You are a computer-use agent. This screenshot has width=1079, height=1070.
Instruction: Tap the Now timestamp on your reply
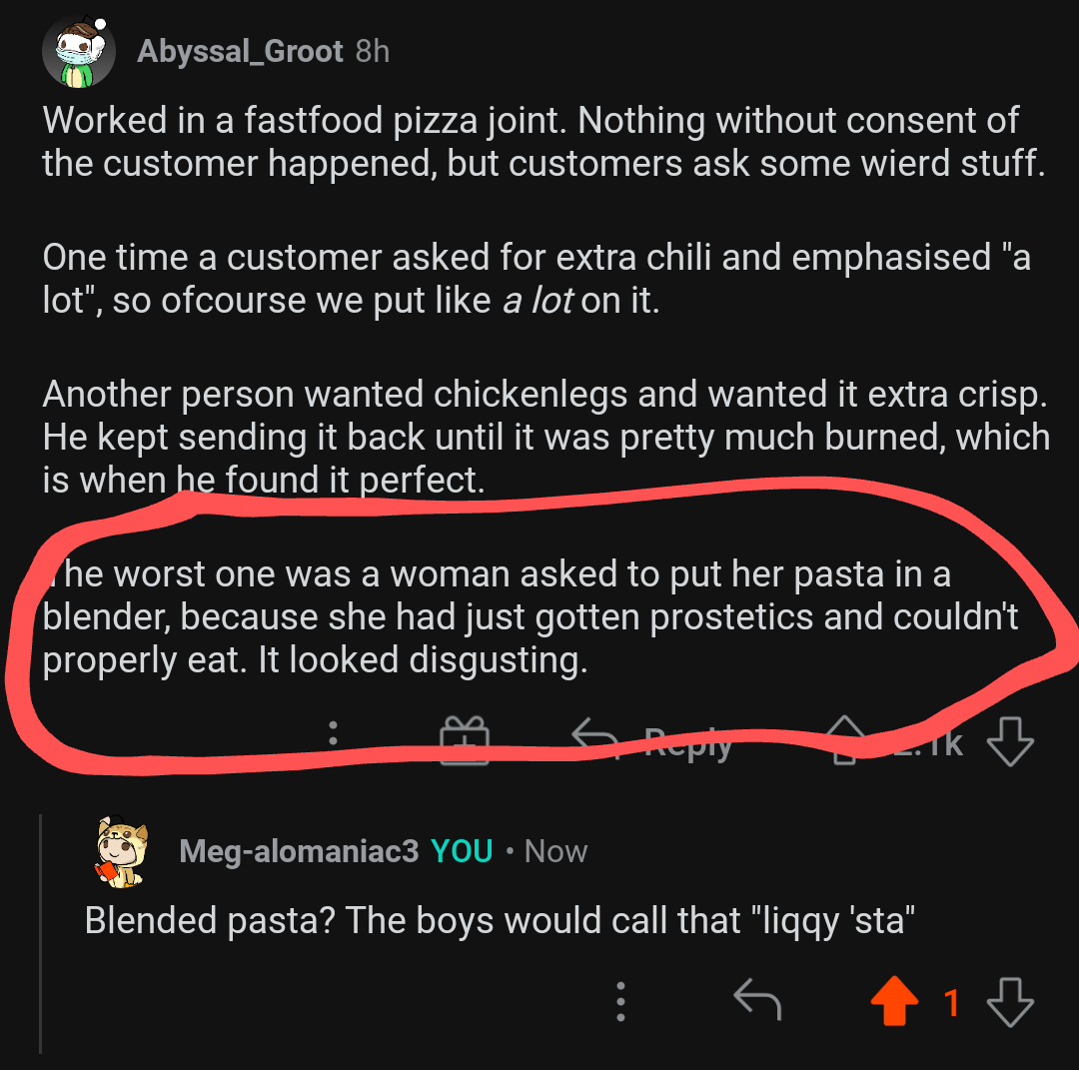click(555, 851)
